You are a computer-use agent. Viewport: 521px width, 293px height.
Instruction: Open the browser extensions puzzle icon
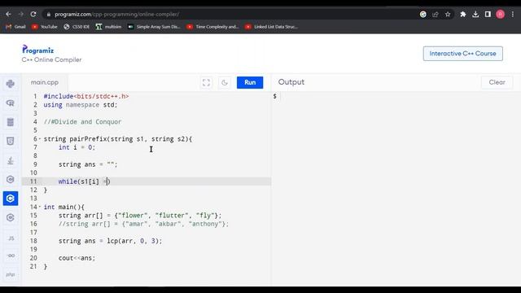coord(463,15)
